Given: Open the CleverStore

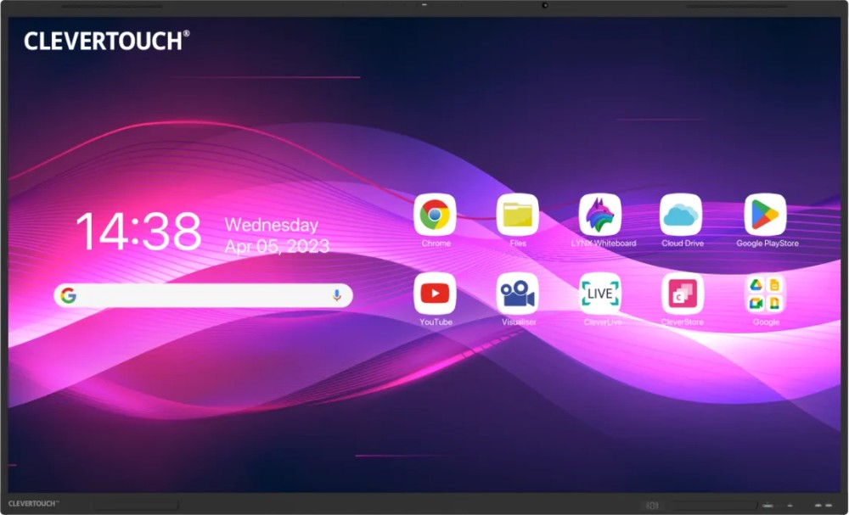Looking at the screenshot, I should pos(682,294).
